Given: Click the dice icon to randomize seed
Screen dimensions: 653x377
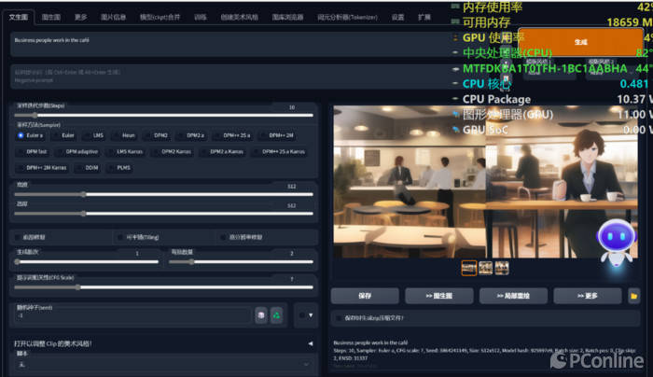Looking at the screenshot, I should [x=261, y=315].
